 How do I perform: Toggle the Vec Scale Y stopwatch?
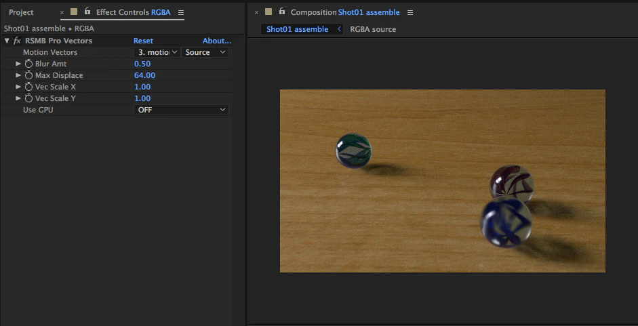[28, 98]
